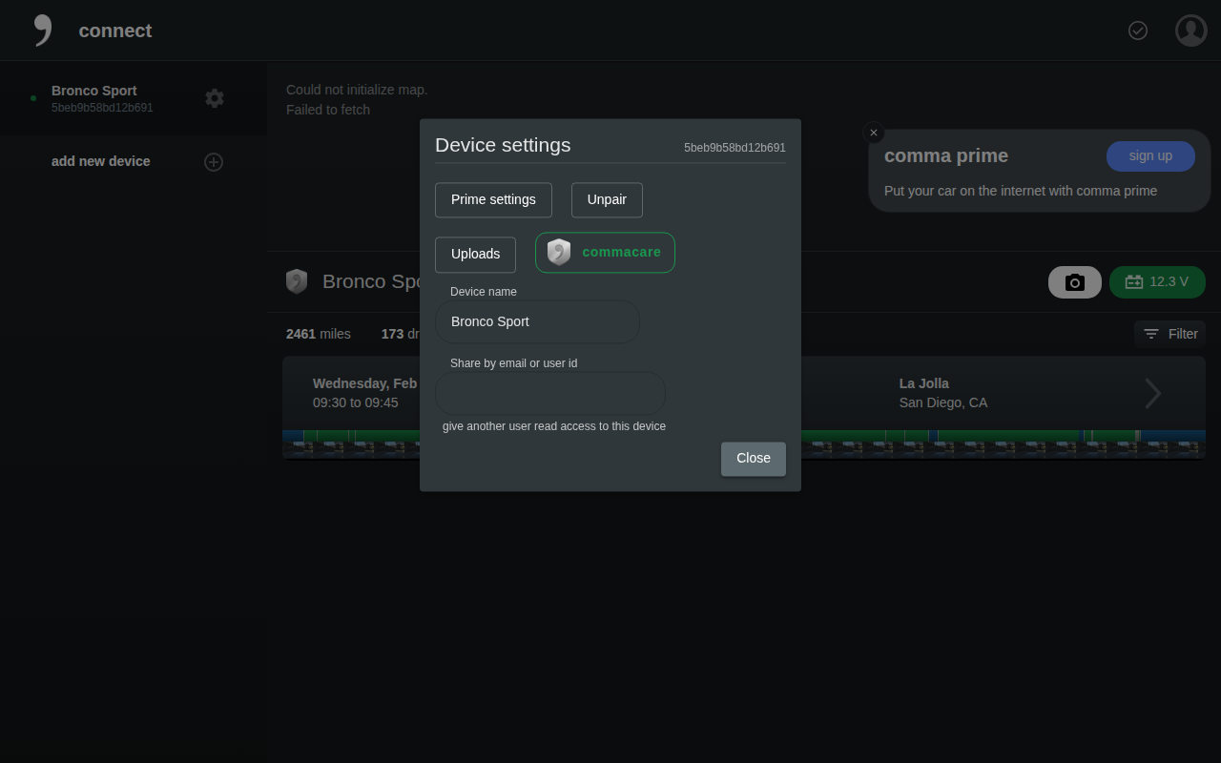Open Prime settings
Viewport: 1221px width, 763px height.
pos(493,200)
